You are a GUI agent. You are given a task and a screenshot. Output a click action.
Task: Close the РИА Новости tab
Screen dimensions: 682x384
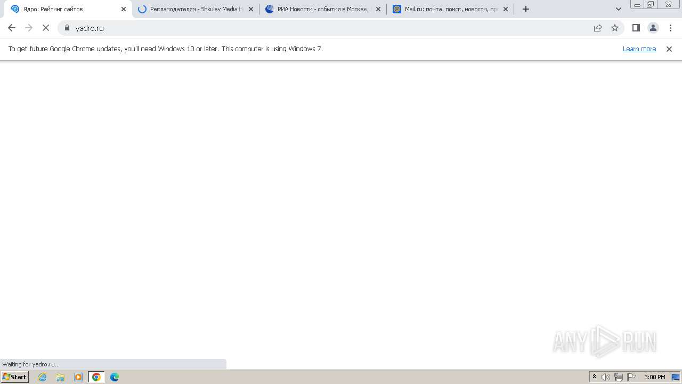(378, 9)
